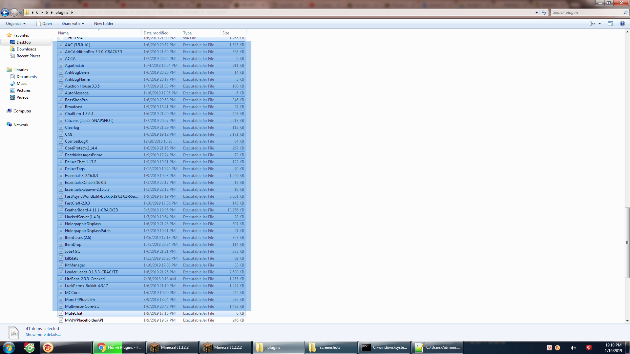The height and width of the screenshot is (354, 630).
Task: Tick the checkbox beside _rzi_0.584 file
Action: point(61,38)
